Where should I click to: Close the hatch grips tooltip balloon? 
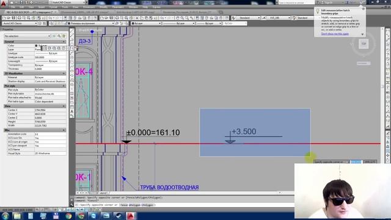click(363, 9)
